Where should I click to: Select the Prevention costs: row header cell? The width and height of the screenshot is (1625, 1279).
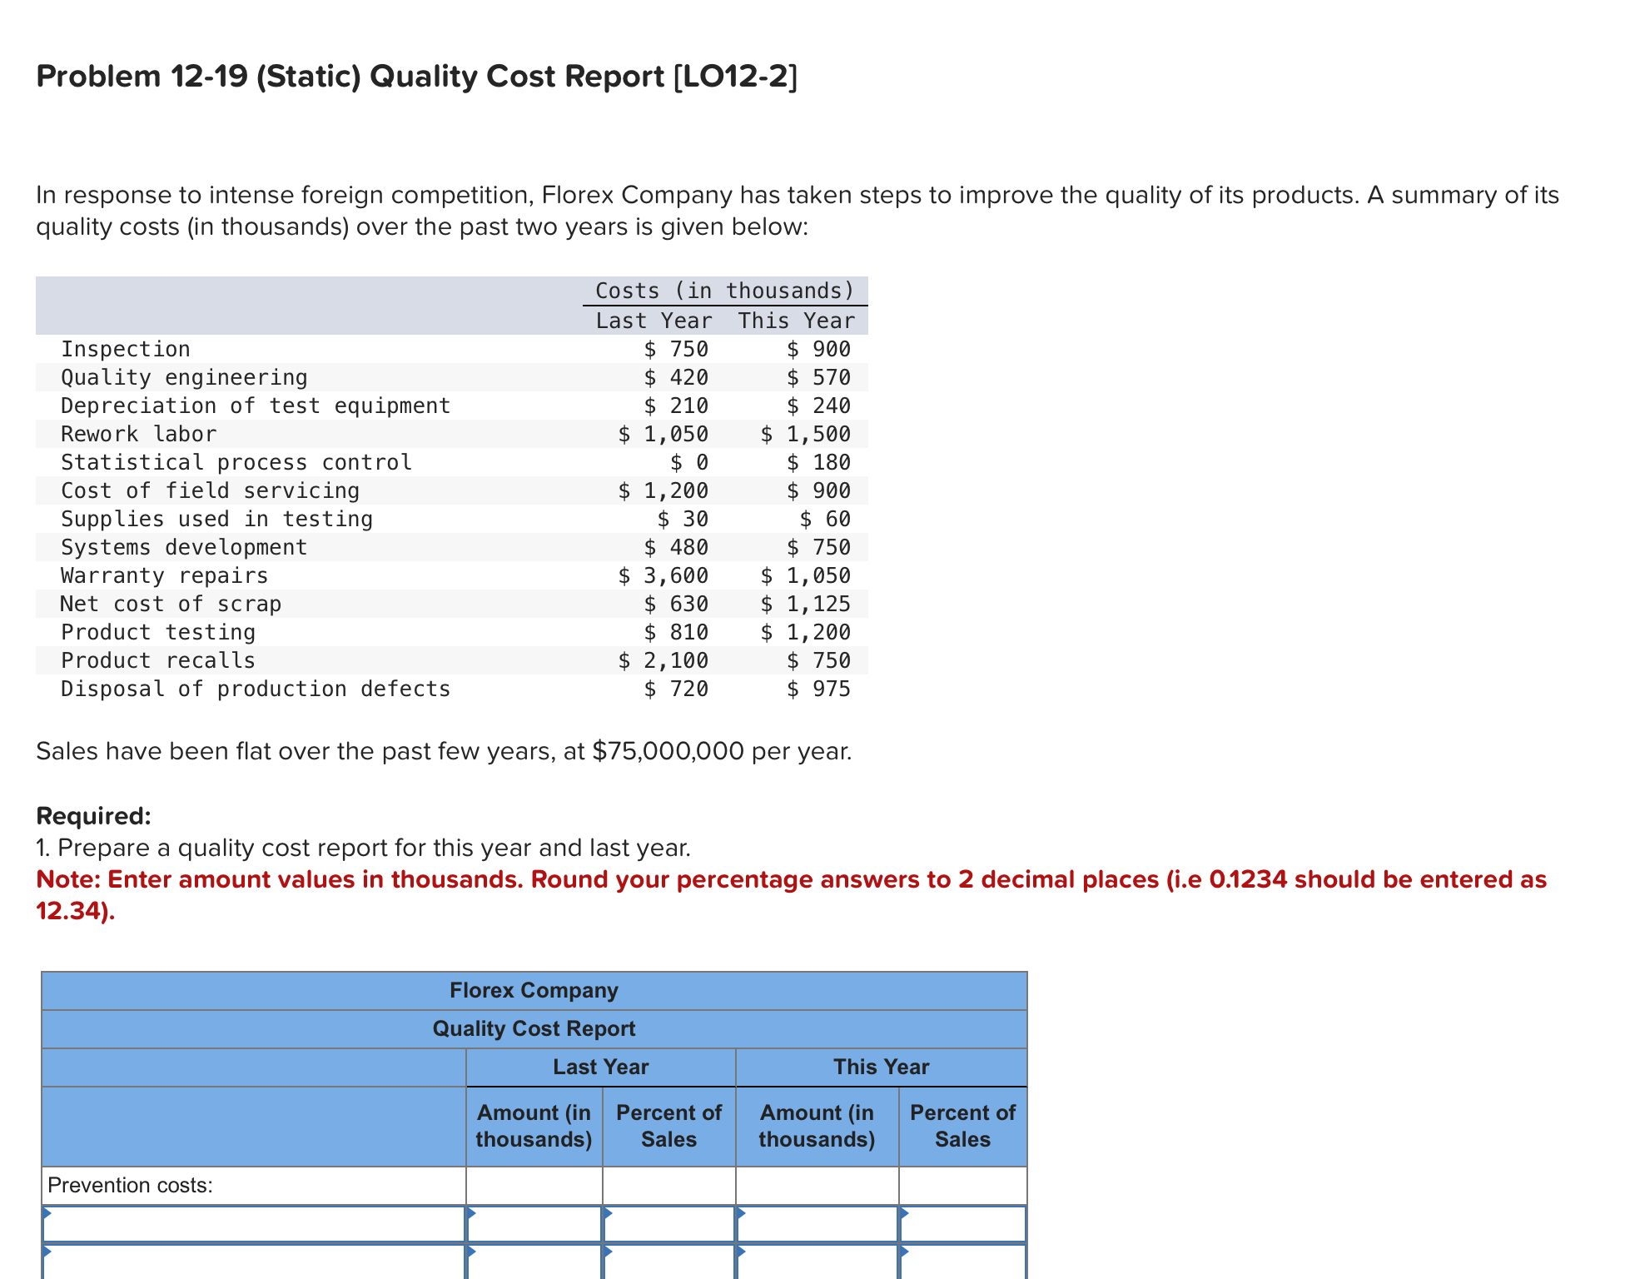click(250, 1186)
